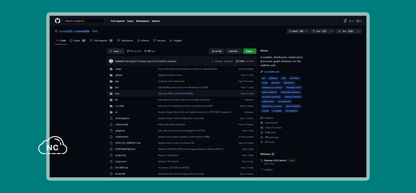Go to Marketplace
This screenshot has width=416, height=193.
point(143,21)
